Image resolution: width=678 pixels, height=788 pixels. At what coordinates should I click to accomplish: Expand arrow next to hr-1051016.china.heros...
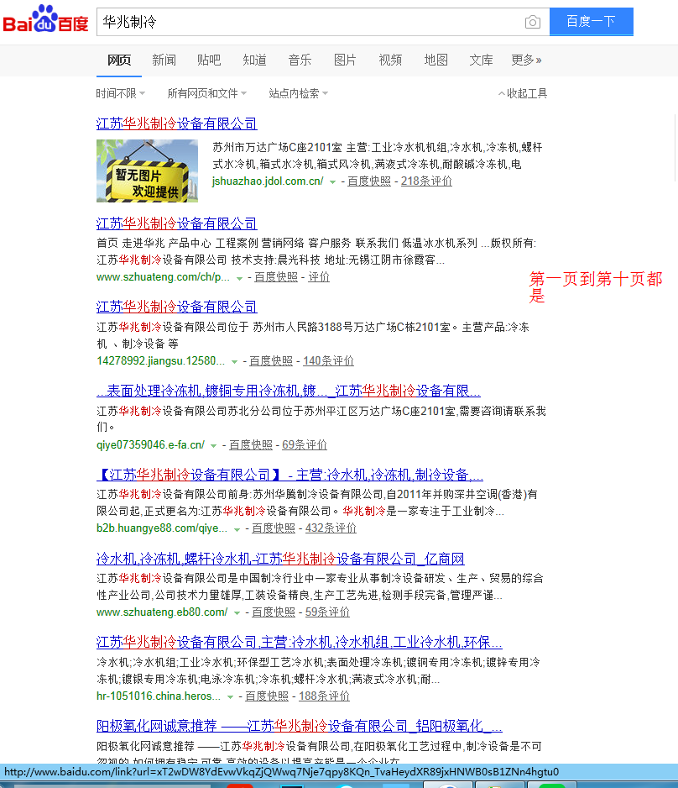pyautogui.click(x=230, y=697)
